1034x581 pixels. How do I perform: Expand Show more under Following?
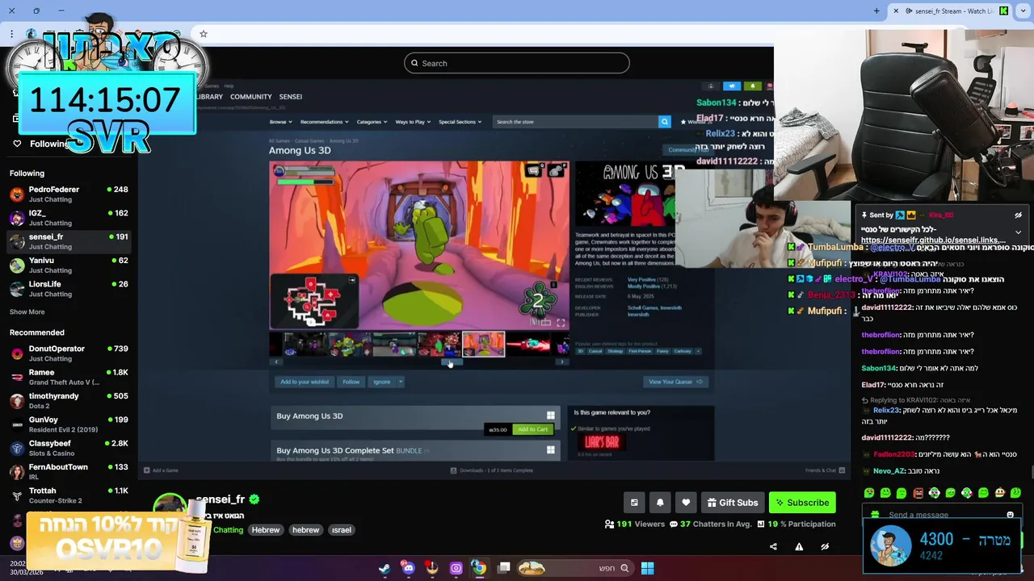pyautogui.click(x=27, y=312)
